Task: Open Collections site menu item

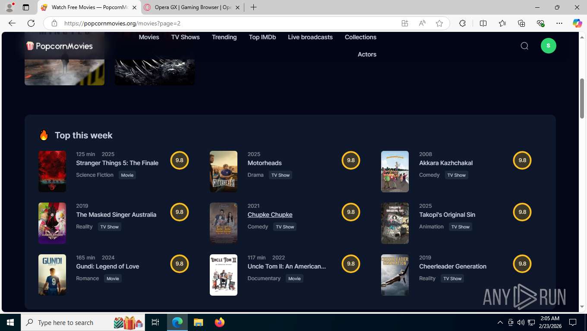Action: coord(360,37)
